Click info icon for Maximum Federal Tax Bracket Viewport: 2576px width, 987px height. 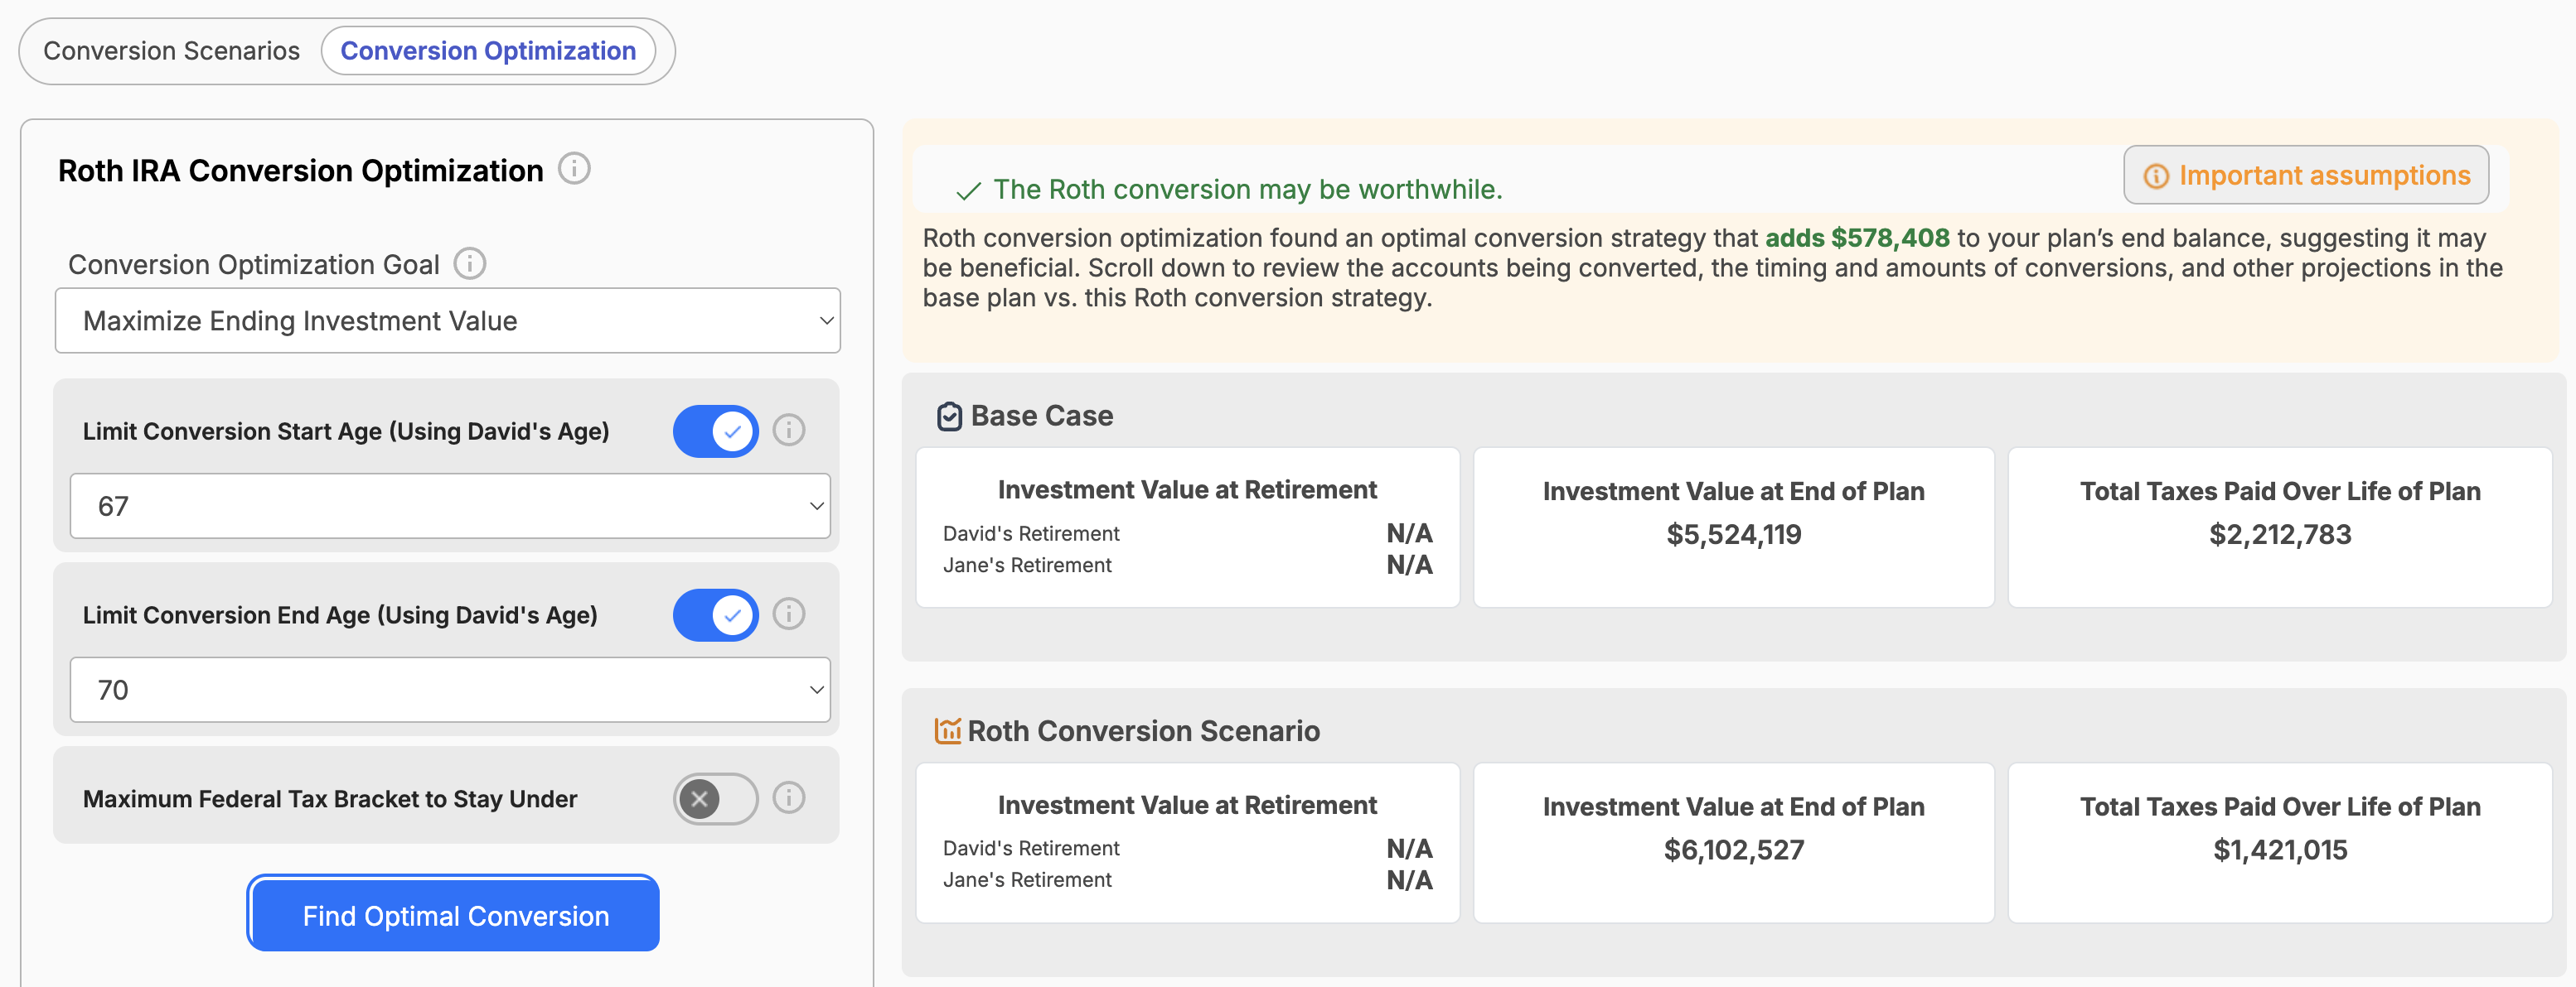pyautogui.click(x=789, y=797)
